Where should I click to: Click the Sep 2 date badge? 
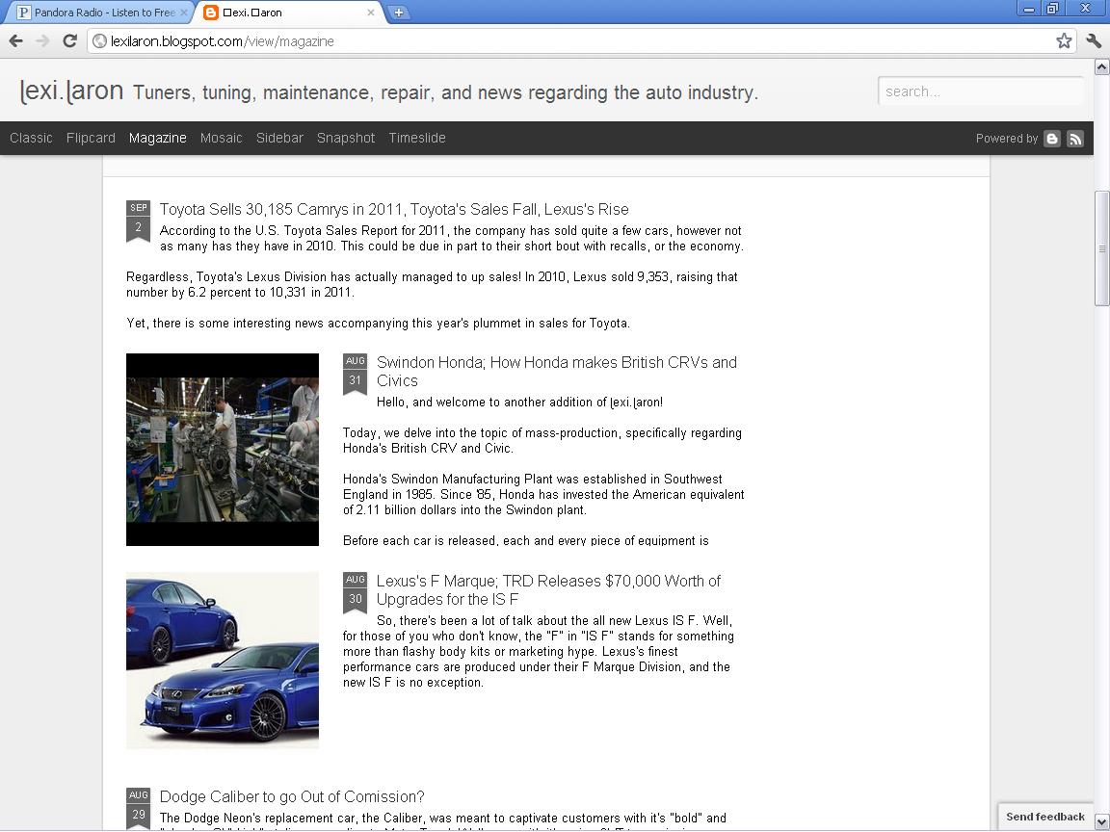pyautogui.click(x=138, y=221)
